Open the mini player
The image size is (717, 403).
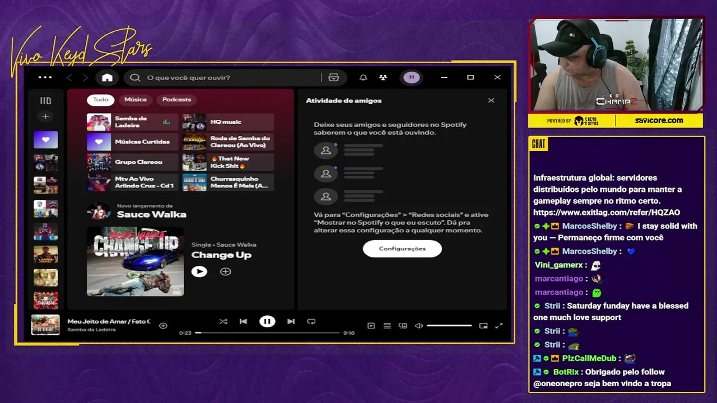click(483, 326)
